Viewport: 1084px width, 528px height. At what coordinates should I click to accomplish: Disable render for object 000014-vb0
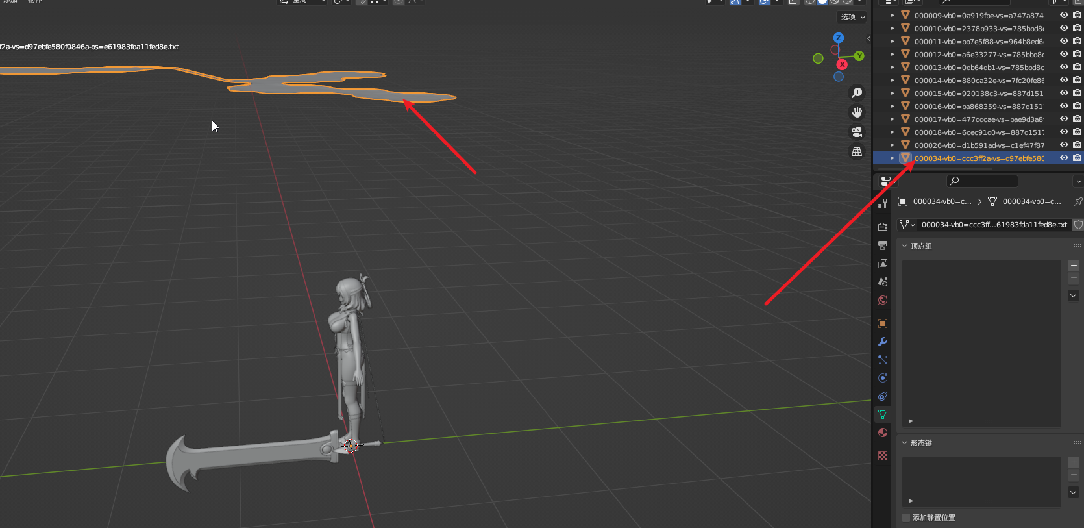click(1077, 80)
